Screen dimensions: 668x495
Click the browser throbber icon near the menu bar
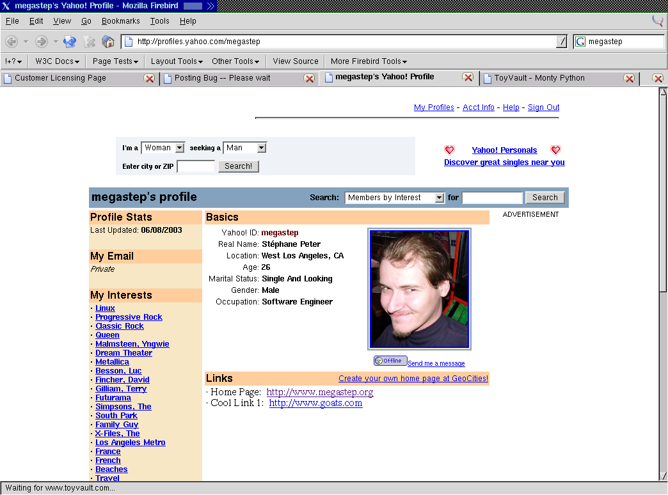click(657, 20)
